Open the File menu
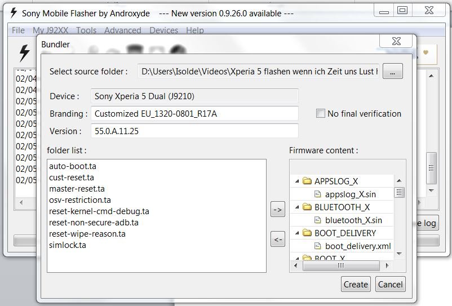 click(x=18, y=30)
